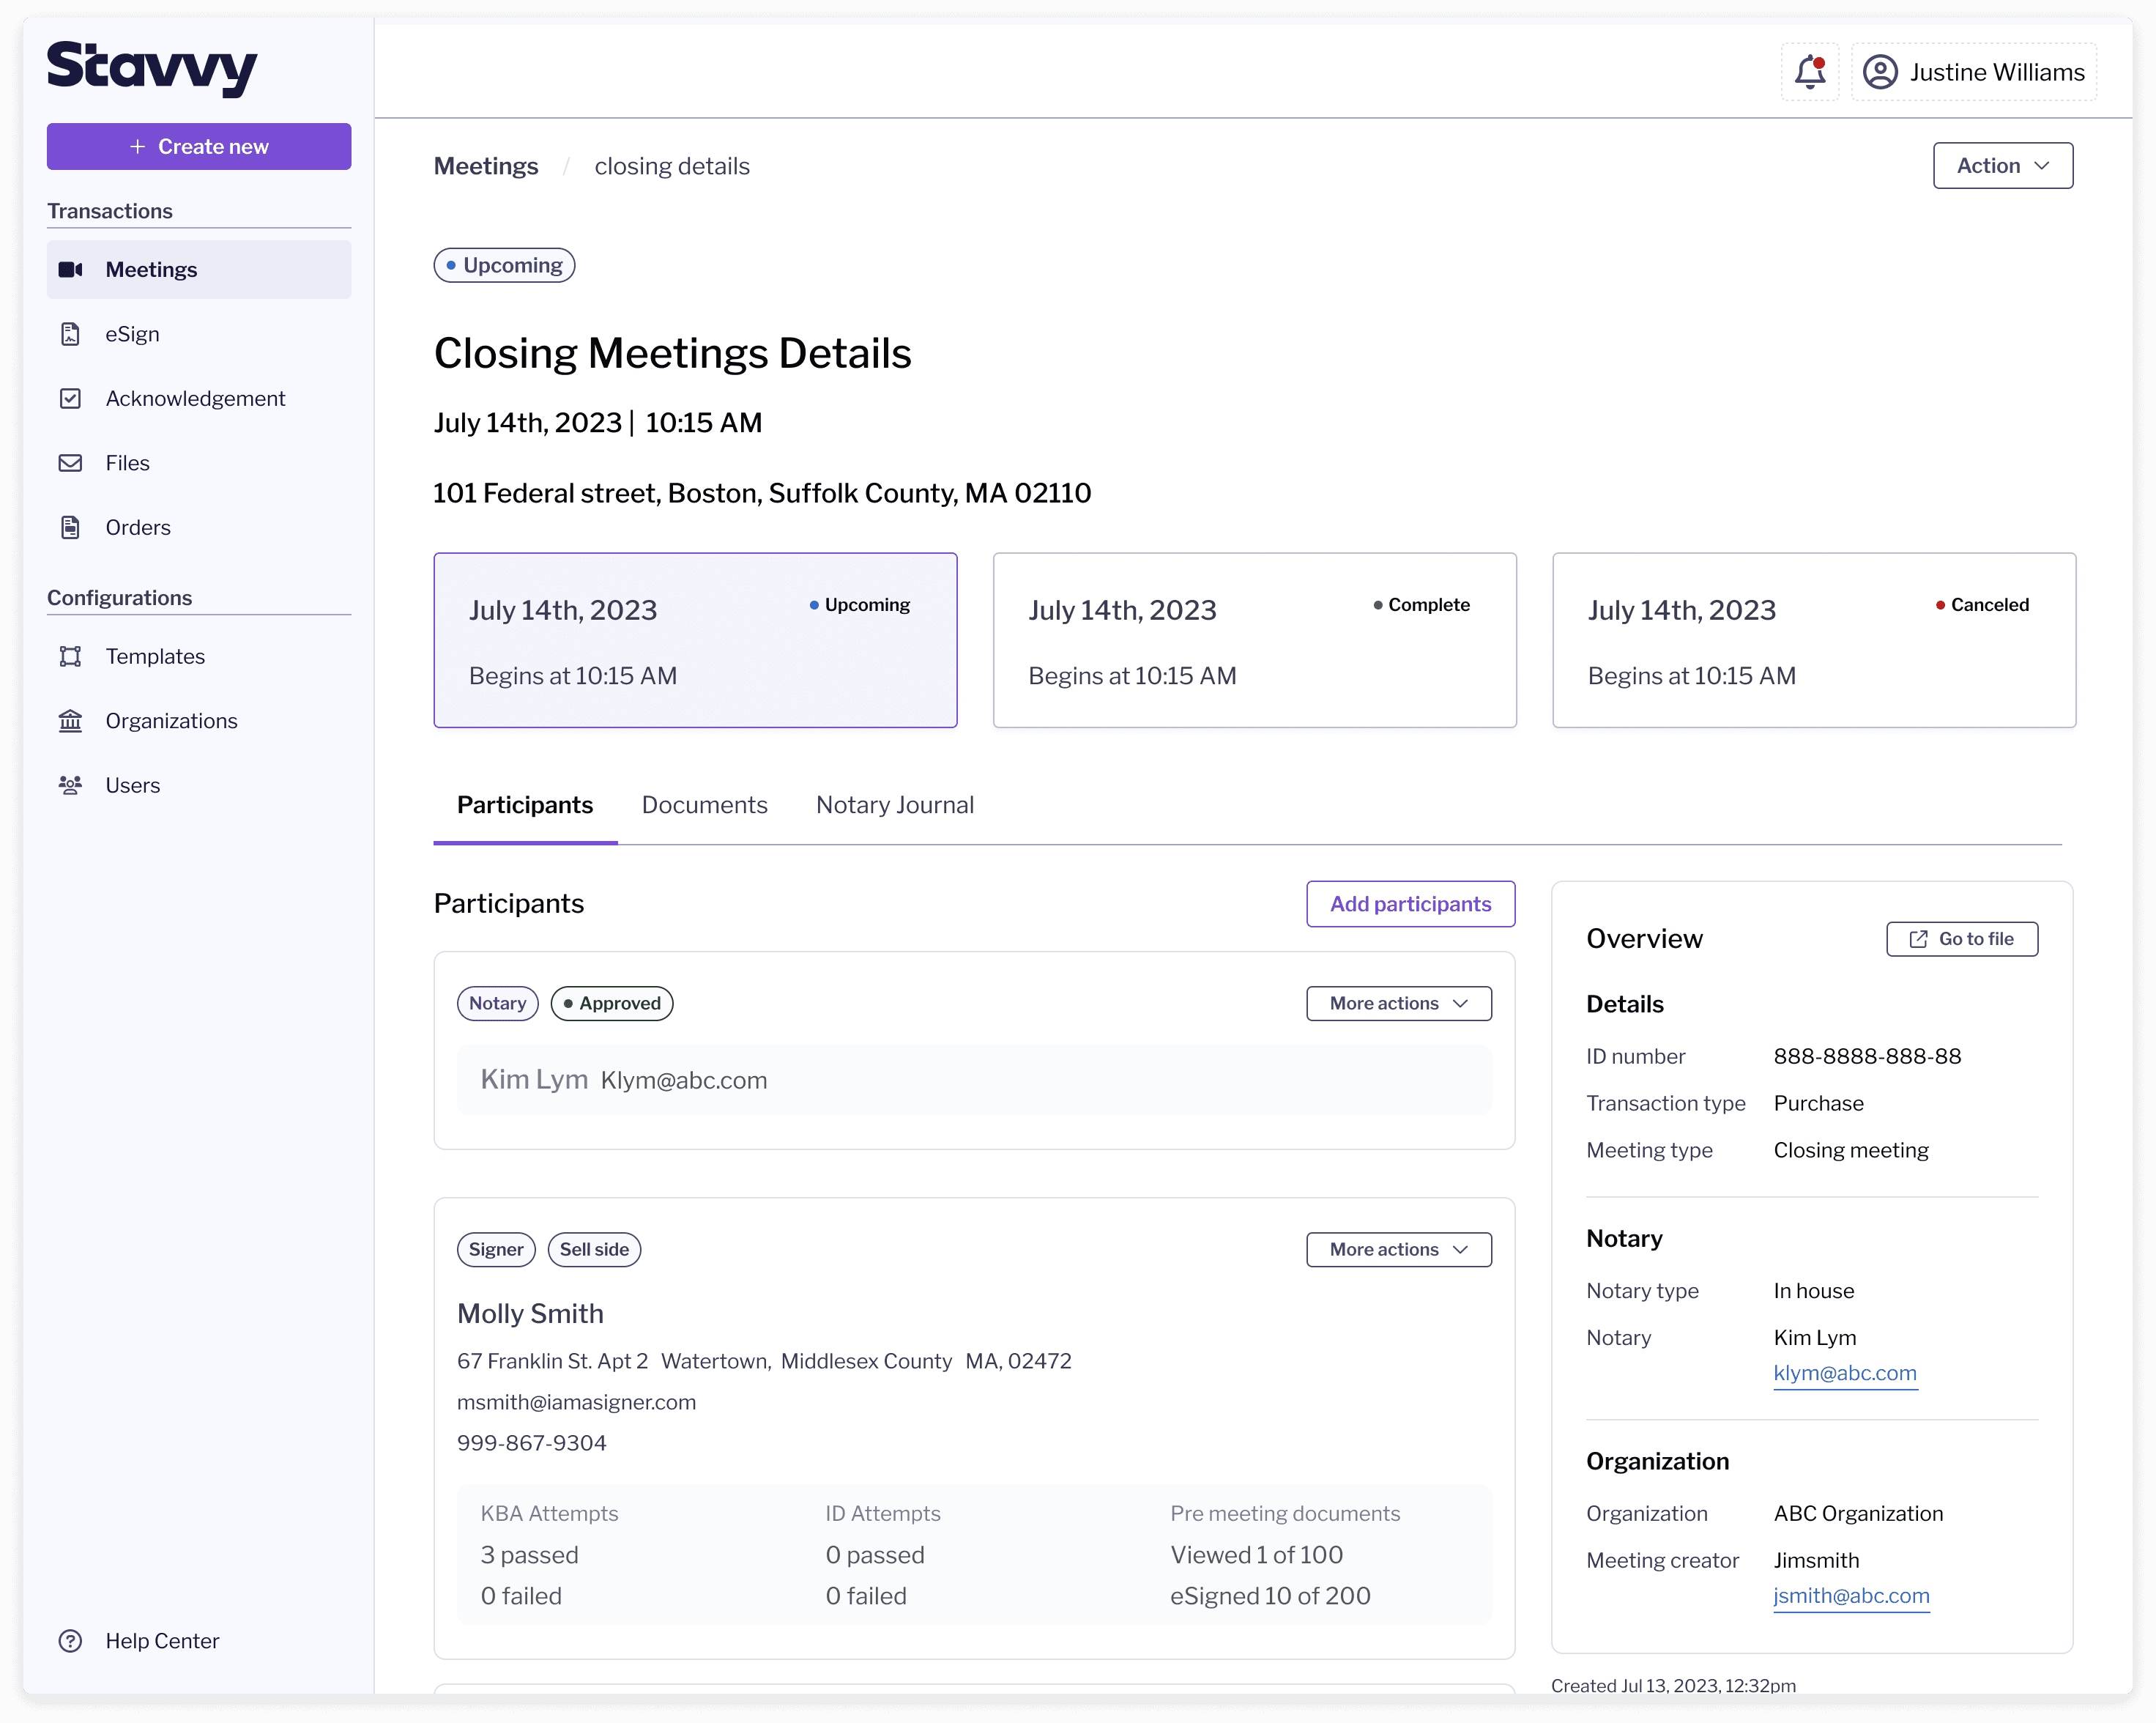Click 'closing details' breadcrumb text
Viewport: 2156px width, 1723px height.
pos(672,166)
